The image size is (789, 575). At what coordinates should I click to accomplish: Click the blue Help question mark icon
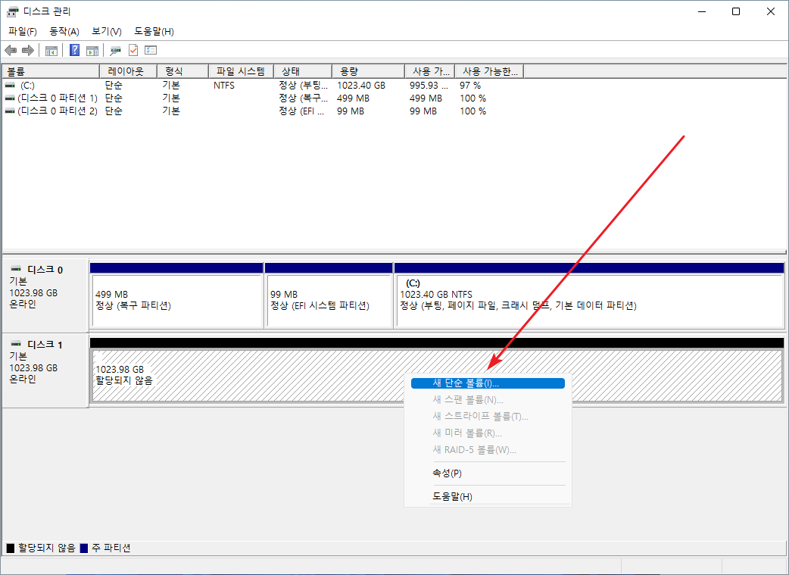click(x=75, y=51)
